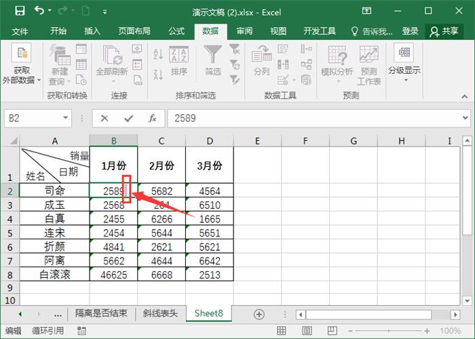Add a new sheet with plus button
Image resolution: width=475 pixels, height=339 pixels.
click(259, 314)
